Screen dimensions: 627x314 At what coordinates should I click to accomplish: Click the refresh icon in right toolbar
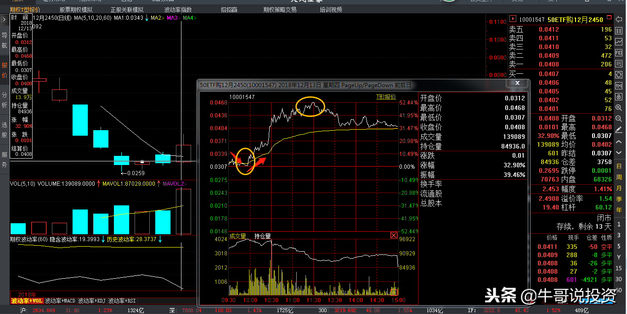pyautogui.click(x=619, y=74)
